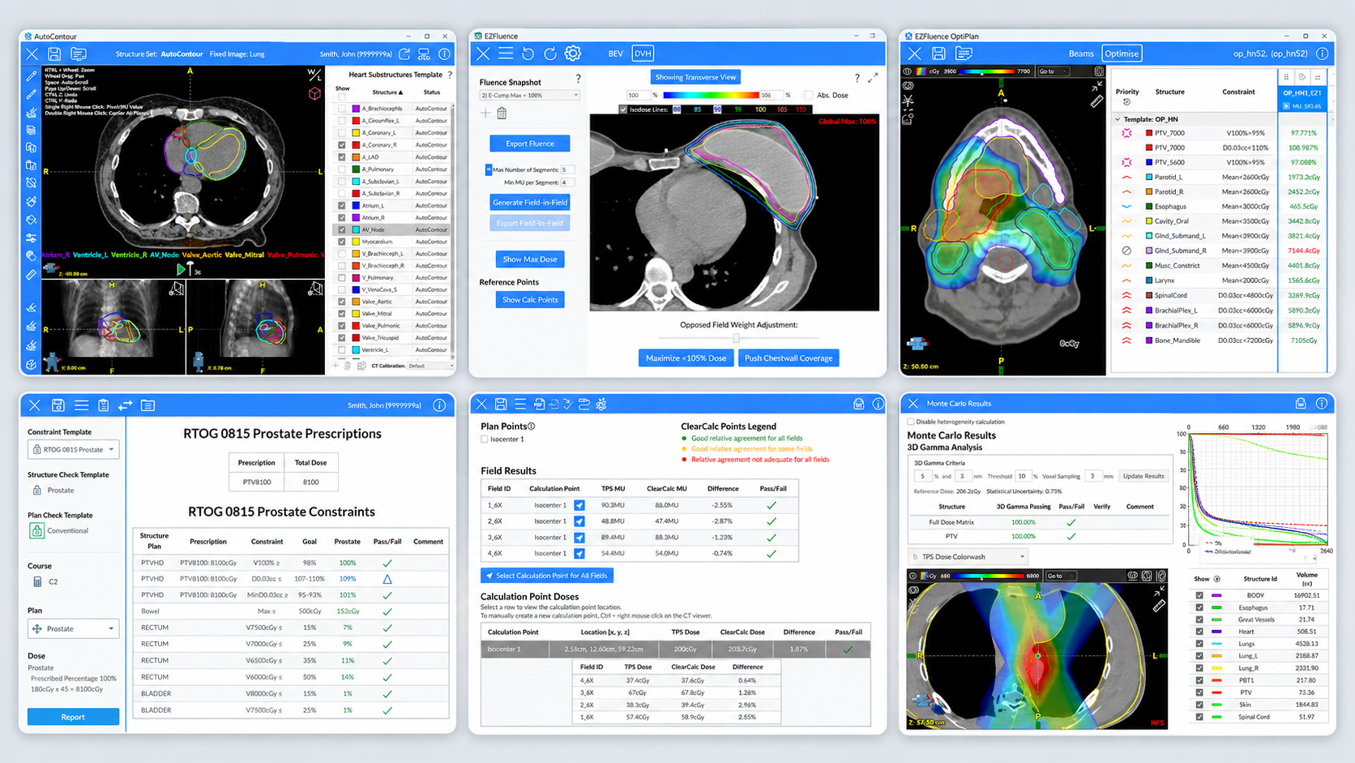Open the TPS Dose Colorwash dropdown

coord(968,557)
